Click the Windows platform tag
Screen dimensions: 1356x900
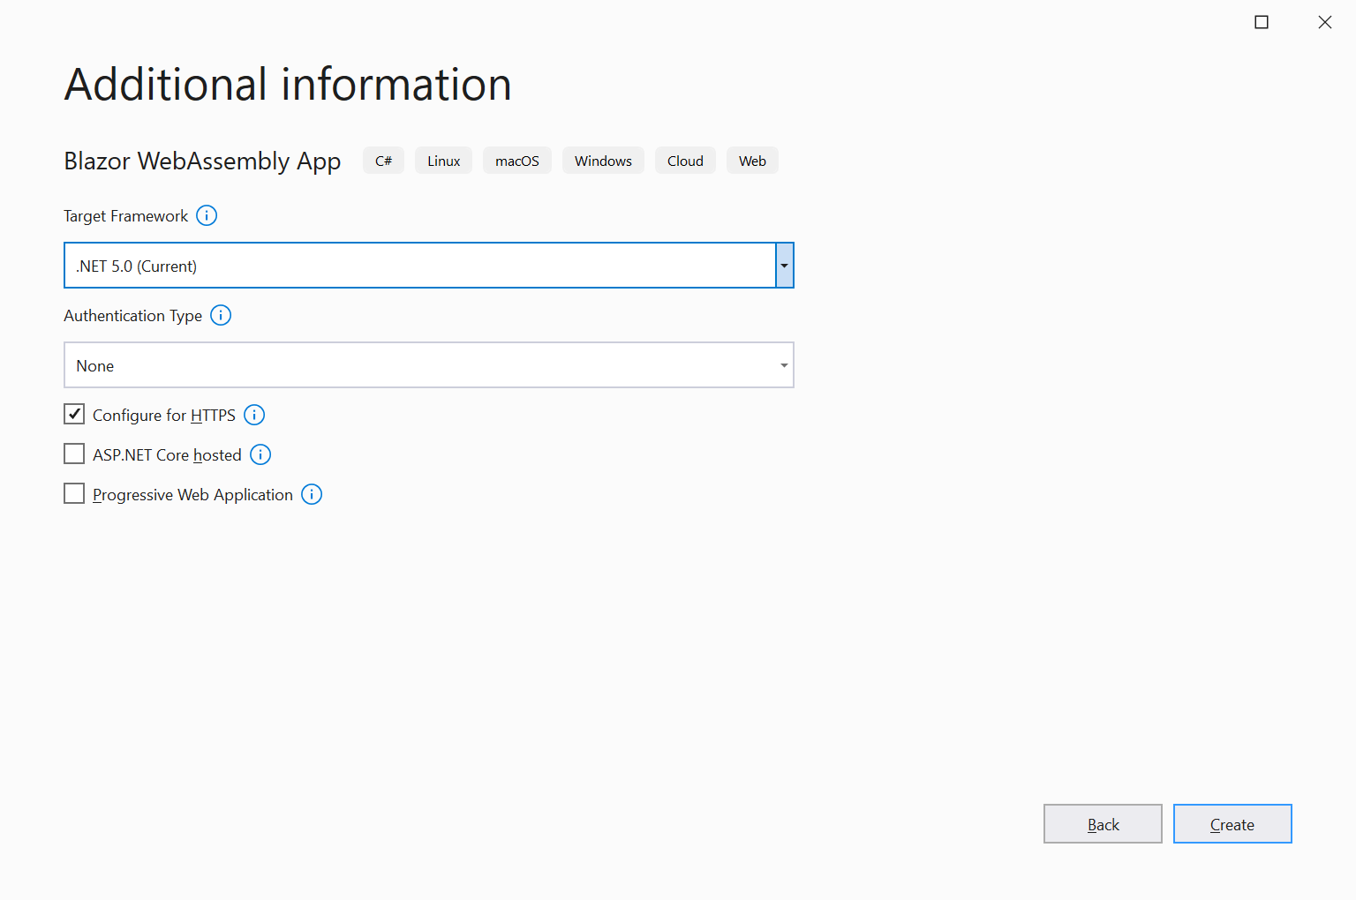[603, 160]
